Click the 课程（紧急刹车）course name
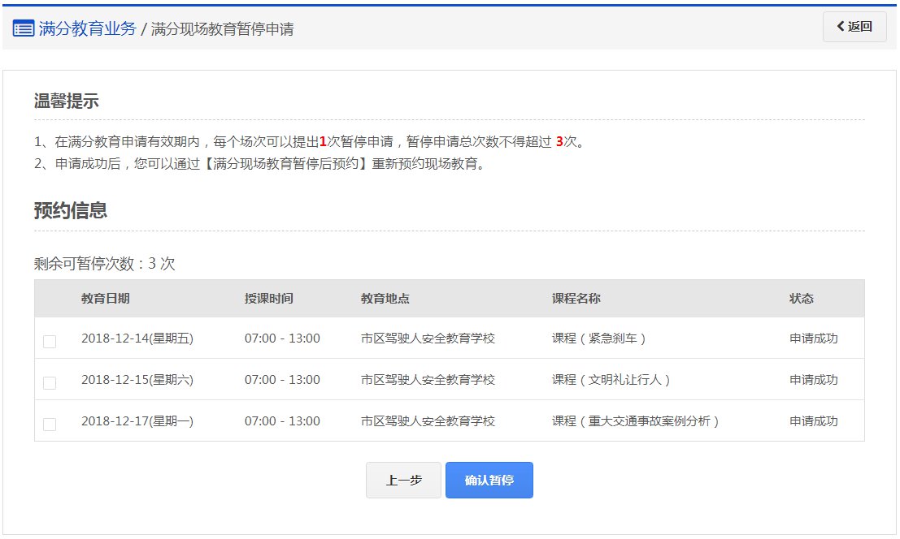Screen dimensions: 900x539 pyautogui.click(x=599, y=338)
